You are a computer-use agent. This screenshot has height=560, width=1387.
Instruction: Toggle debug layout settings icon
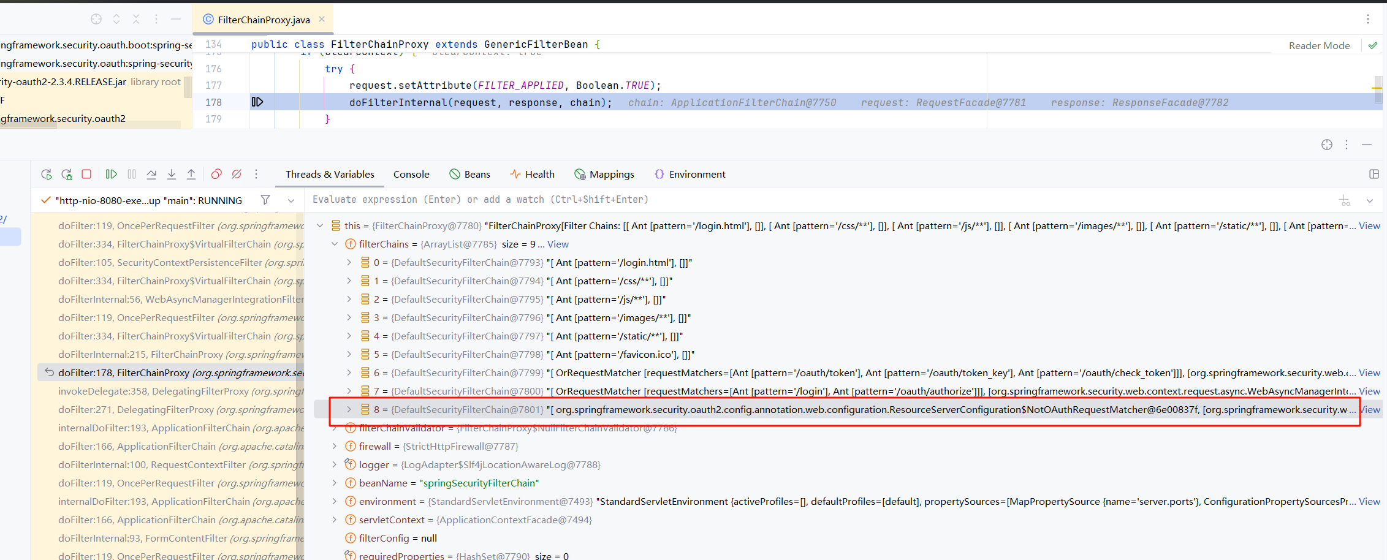(1374, 174)
